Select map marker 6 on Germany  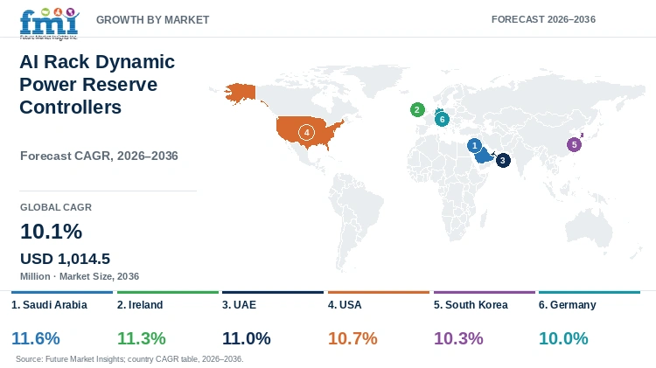click(x=442, y=119)
